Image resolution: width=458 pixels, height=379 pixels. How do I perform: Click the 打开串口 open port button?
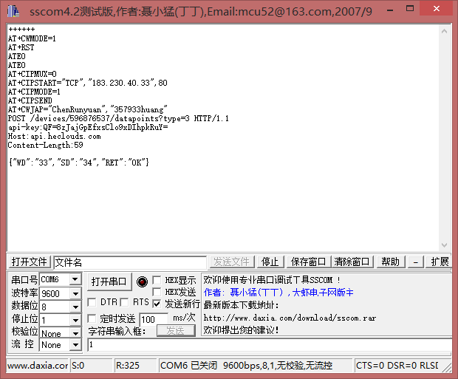[x=109, y=281]
